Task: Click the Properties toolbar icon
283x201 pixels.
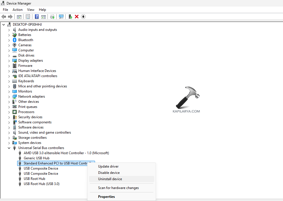Action: (x=28, y=17)
